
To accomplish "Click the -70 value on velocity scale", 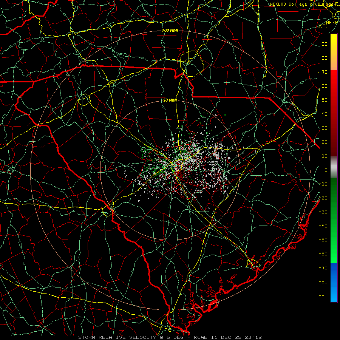I will pos(323,267).
